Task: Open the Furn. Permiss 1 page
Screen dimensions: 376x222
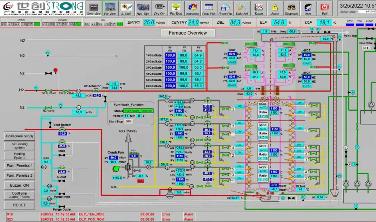Action: click(x=19, y=165)
